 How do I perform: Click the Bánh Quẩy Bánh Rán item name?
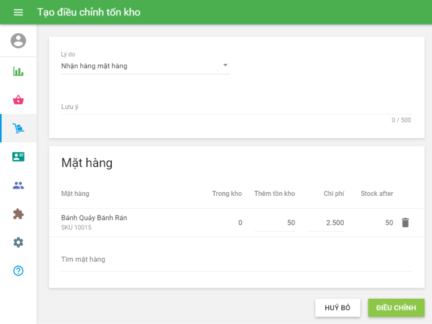click(x=94, y=218)
